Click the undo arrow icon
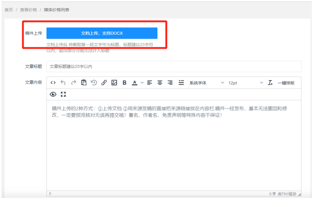 [x=63, y=83]
